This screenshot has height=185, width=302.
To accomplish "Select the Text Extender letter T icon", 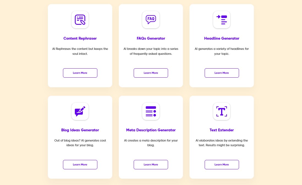I will coord(222,111).
